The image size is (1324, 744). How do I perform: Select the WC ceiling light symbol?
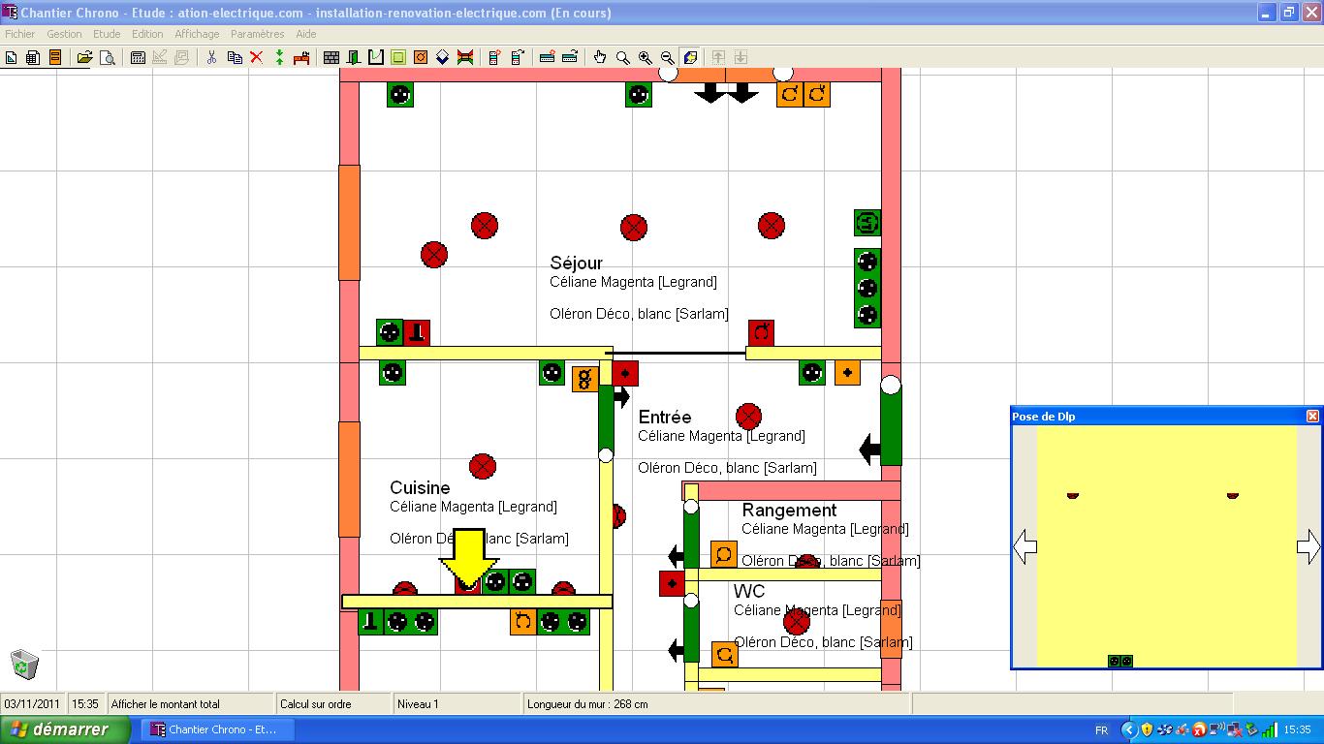[797, 622]
